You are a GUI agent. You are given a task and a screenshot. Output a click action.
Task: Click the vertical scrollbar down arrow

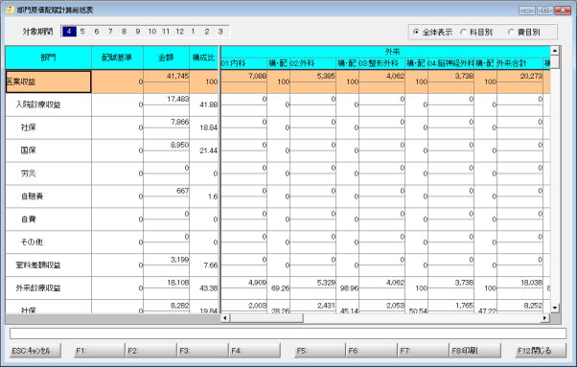555,308
